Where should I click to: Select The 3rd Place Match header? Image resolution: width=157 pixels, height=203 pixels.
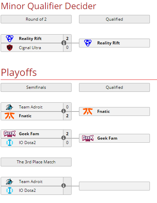point(36,162)
